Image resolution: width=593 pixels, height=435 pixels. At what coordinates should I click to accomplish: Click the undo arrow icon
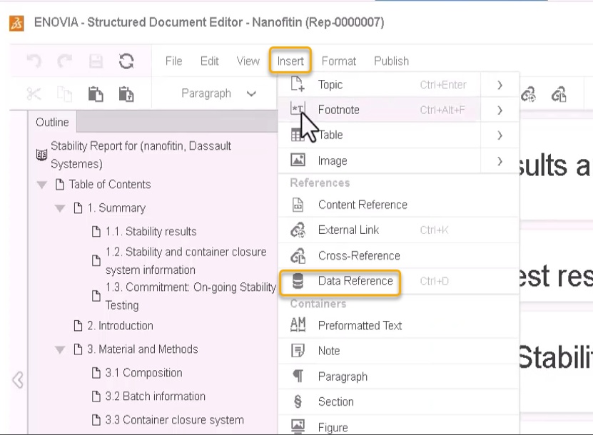[x=34, y=61]
